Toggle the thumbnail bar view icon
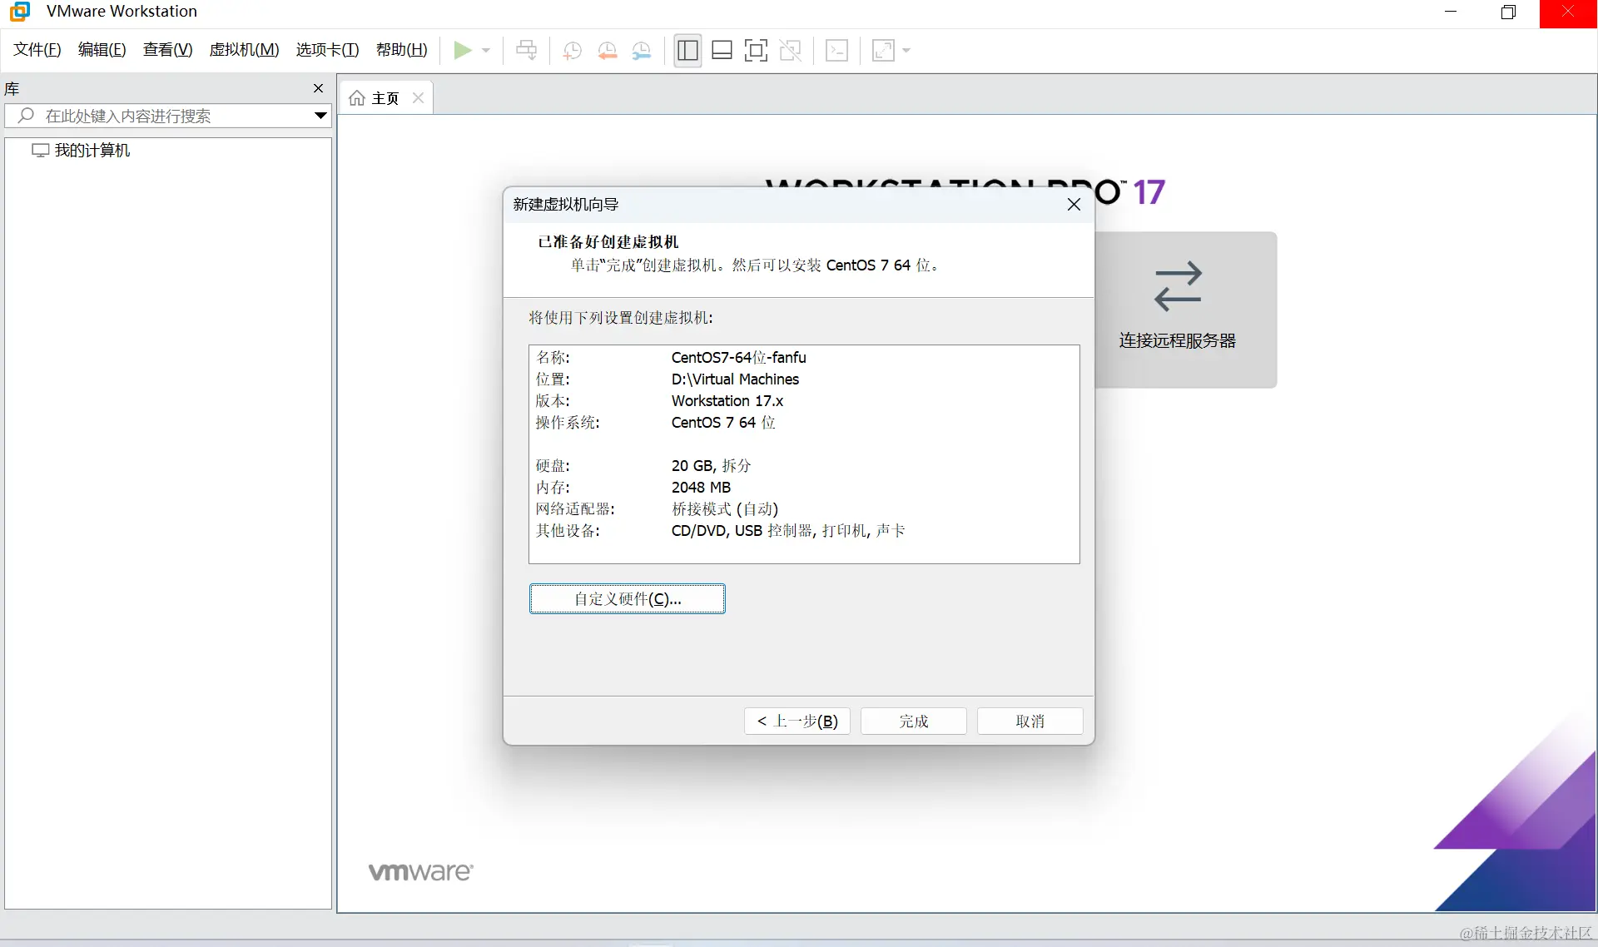 click(x=722, y=51)
